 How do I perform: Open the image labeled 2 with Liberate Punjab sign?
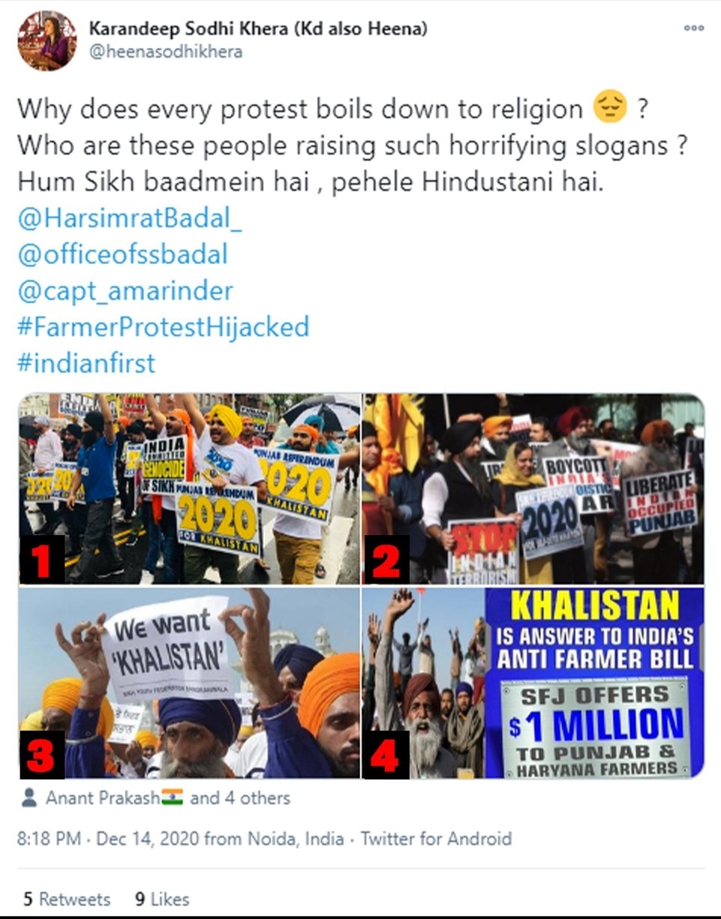533,489
